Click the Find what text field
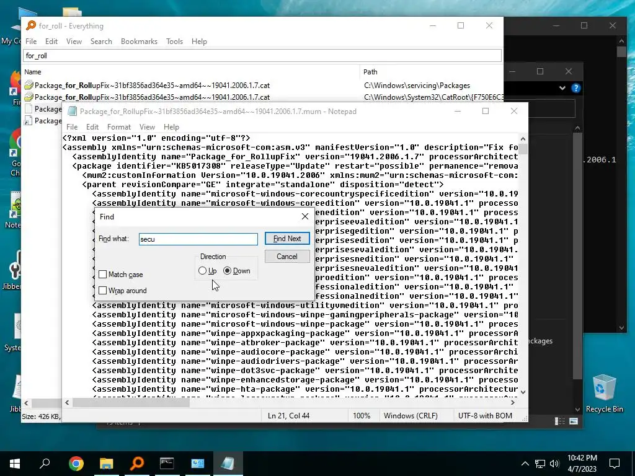Viewport: 635px width, 476px height. [x=198, y=239]
